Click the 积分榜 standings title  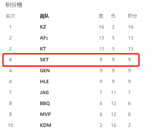pos(14,5)
